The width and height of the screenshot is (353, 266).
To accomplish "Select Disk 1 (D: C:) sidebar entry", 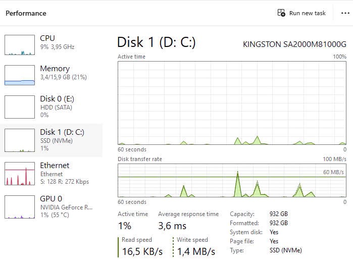I will tap(51, 140).
